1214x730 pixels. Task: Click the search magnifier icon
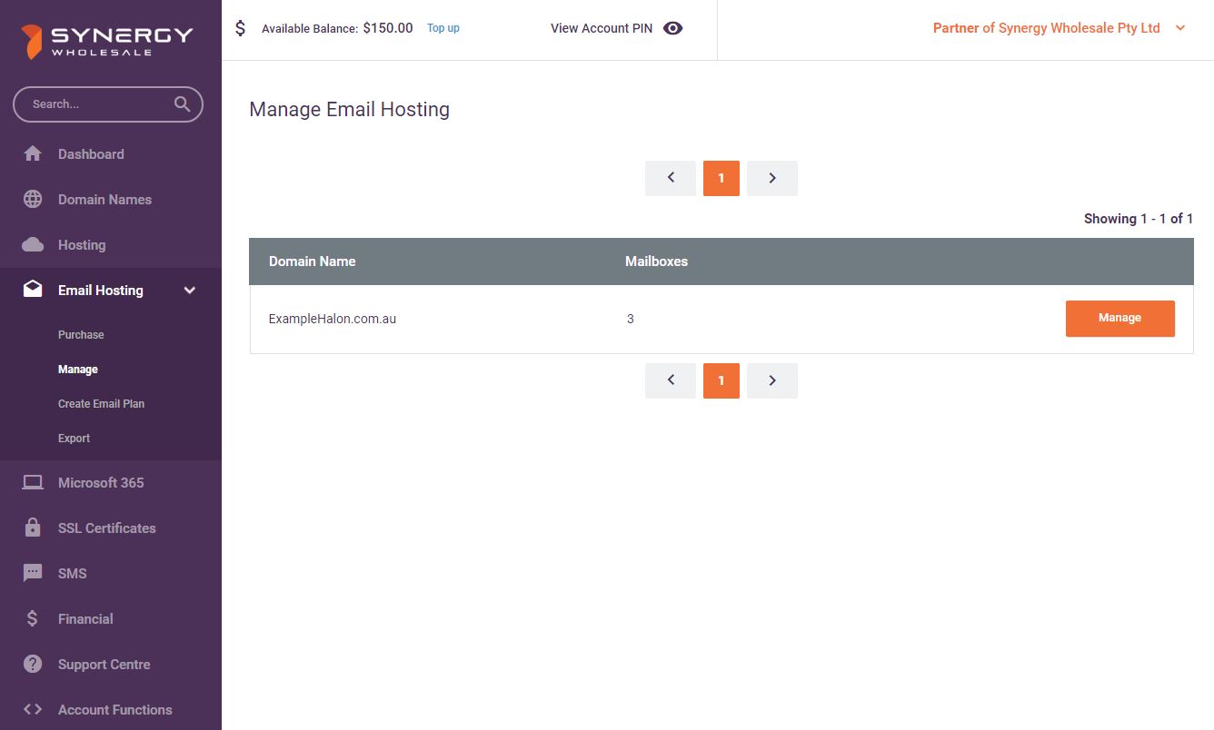click(182, 104)
